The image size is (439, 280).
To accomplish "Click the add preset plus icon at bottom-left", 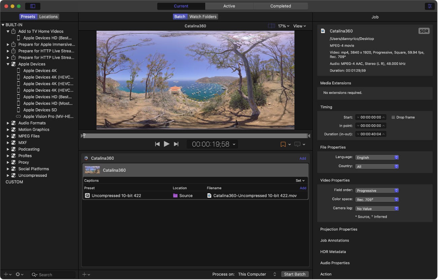I will 5,274.
